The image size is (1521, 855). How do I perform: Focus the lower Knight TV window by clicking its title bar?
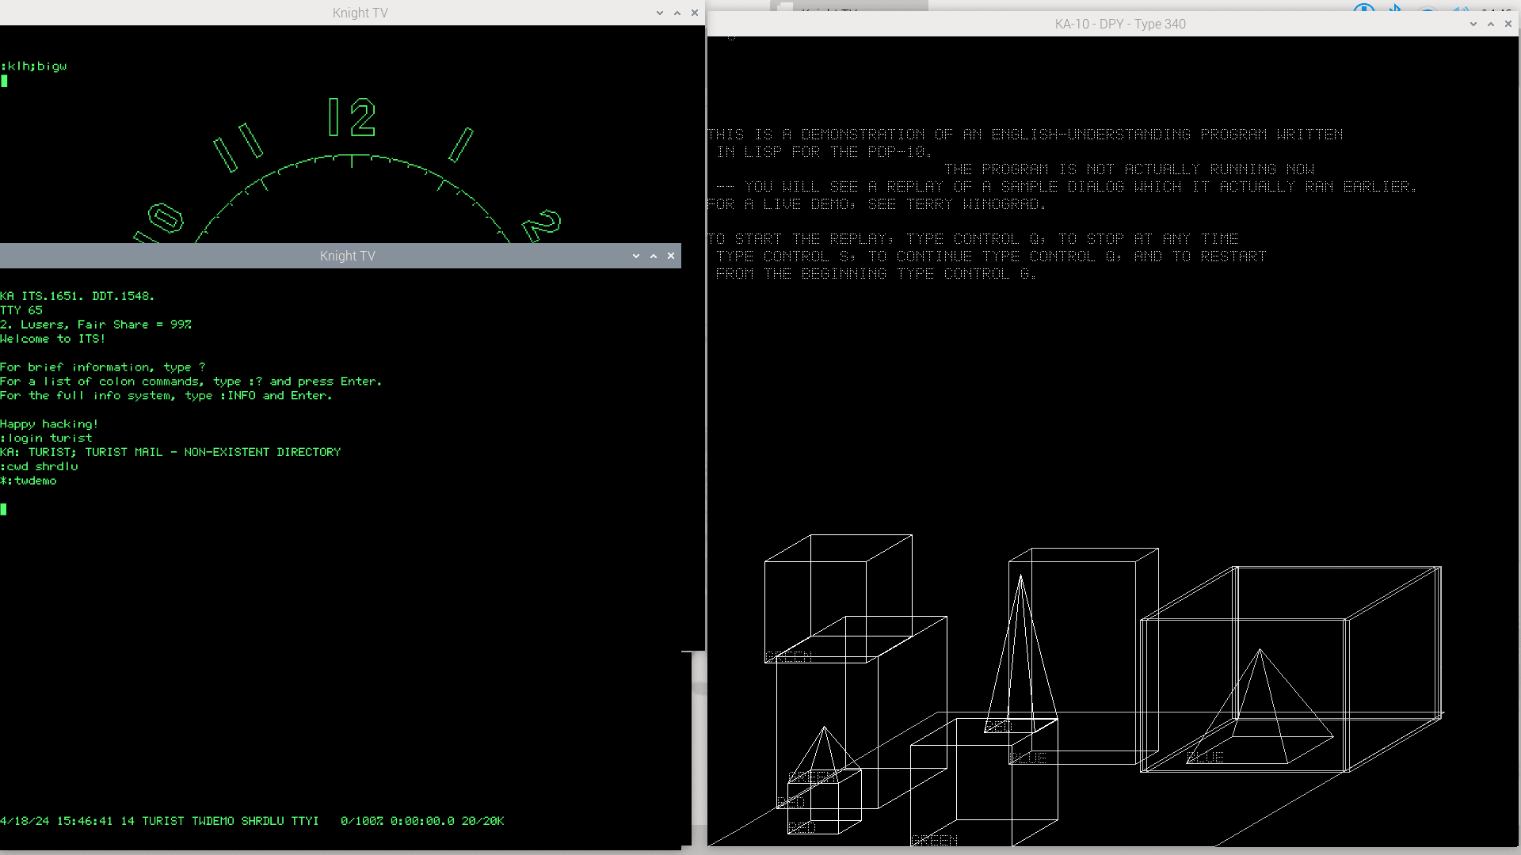click(x=348, y=256)
